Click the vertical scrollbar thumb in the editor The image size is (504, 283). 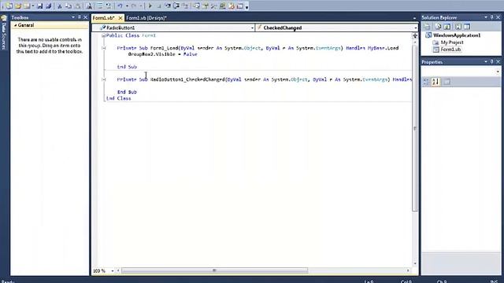tap(415, 128)
